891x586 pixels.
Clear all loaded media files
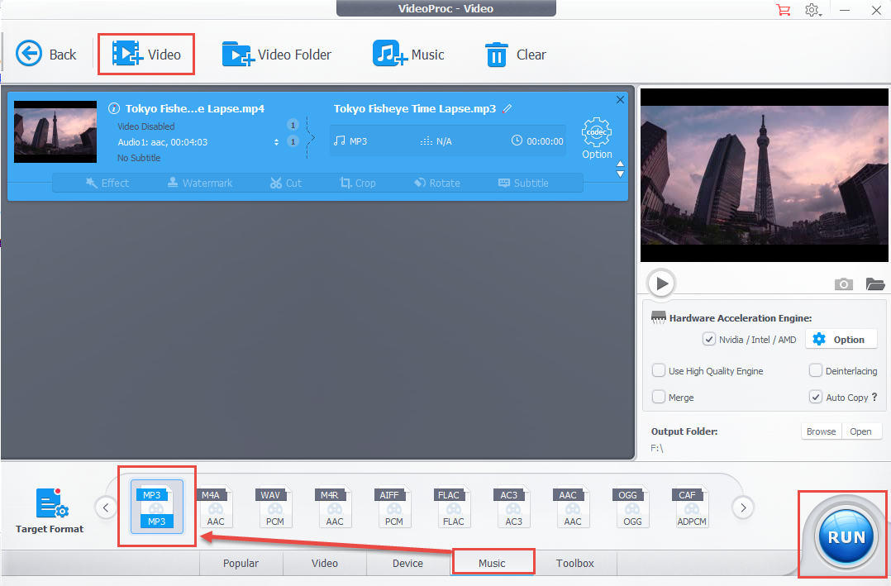(515, 54)
